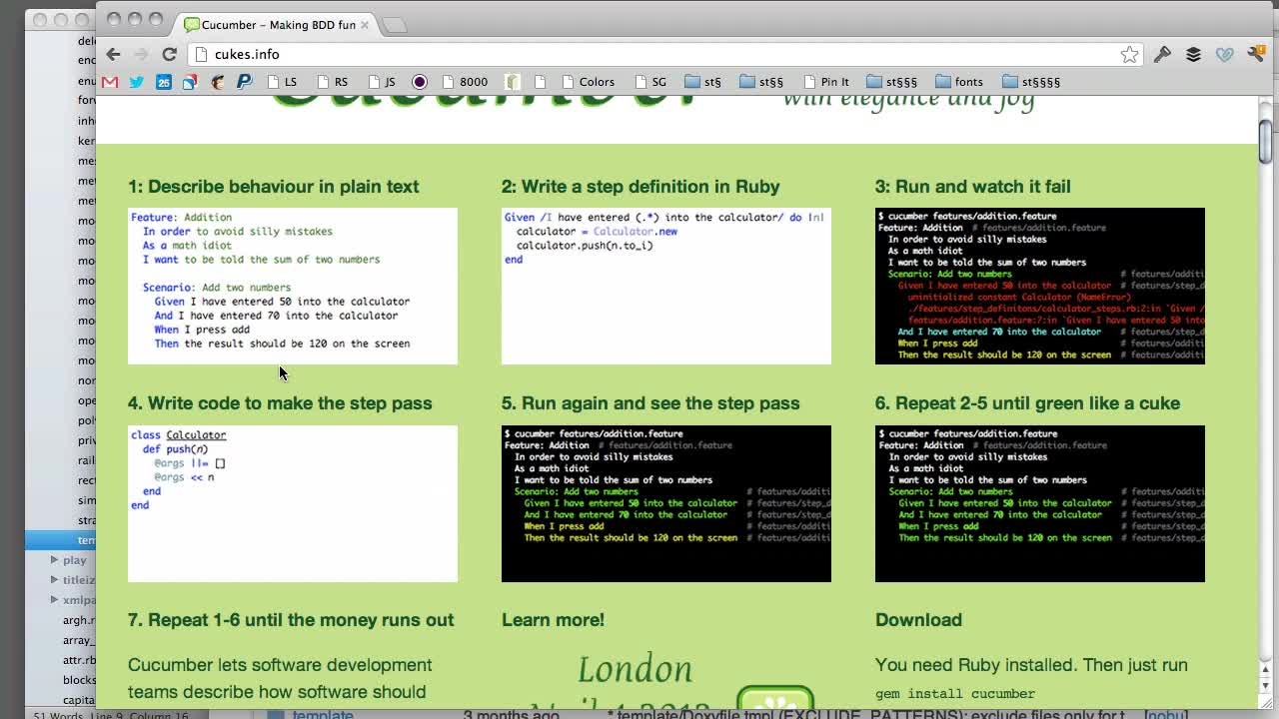This screenshot has width=1279, height=719.
Task: Bookmark this page with the star icon
Action: pyautogui.click(x=1129, y=55)
